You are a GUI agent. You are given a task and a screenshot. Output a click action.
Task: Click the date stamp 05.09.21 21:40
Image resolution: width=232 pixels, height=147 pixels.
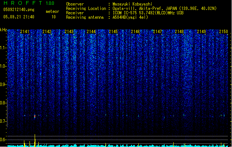(19, 17)
